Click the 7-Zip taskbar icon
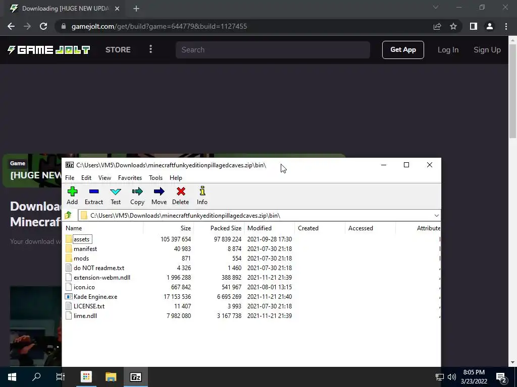Viewport: 517px width, 387px height. tap(135, 377)
